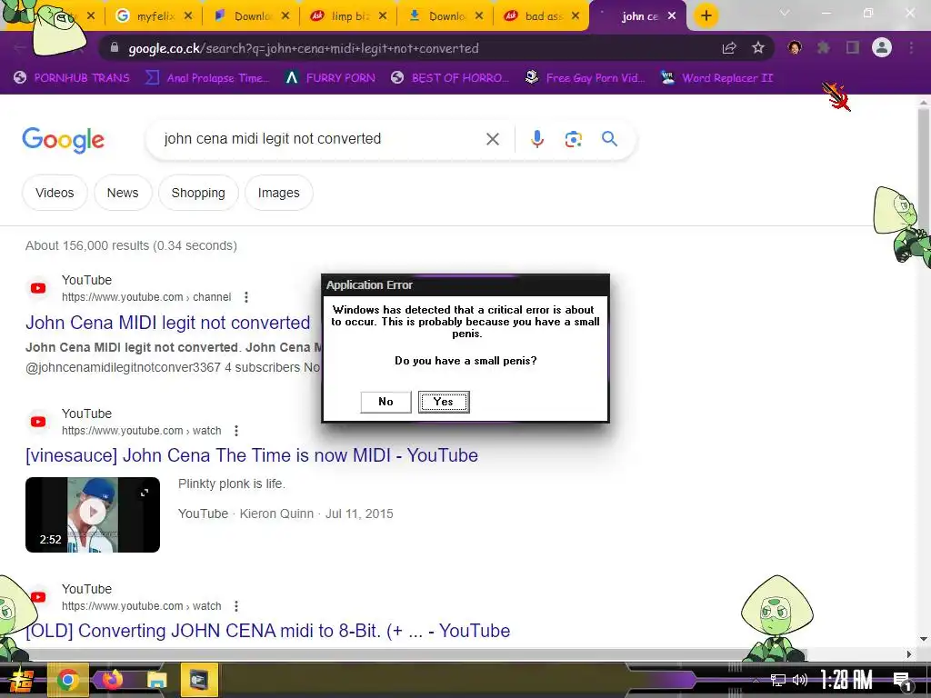Filter results by Videos
This screenshot has height=698, width=931.
coord(55,193)
